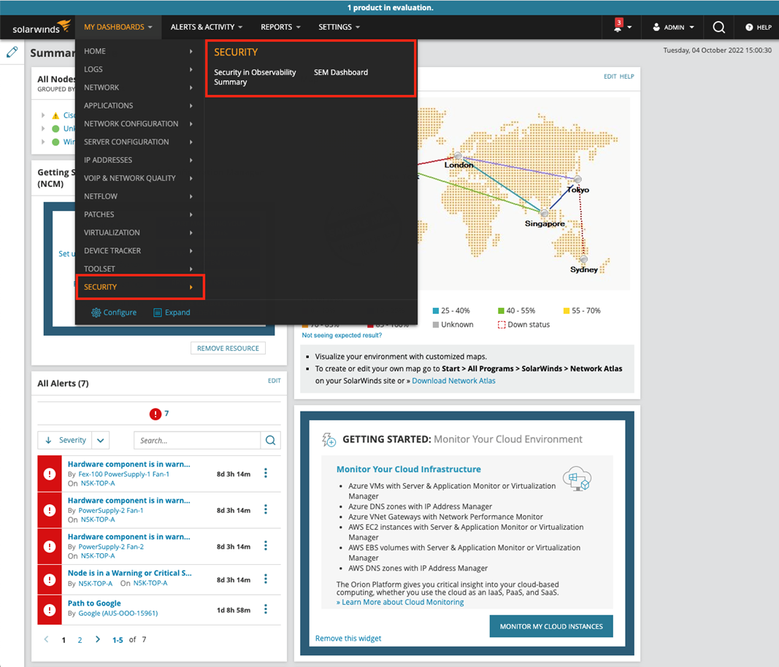Click the 55 - 70% legend swatch
This screenshot has height=667, width=779.
click(566, 311)
